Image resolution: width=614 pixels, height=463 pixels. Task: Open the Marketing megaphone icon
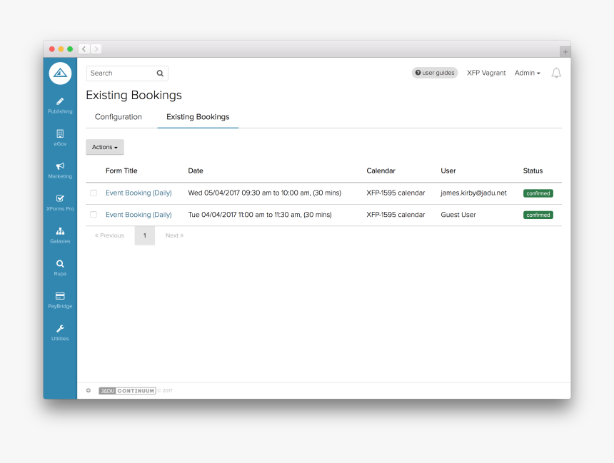click(60, 166)
